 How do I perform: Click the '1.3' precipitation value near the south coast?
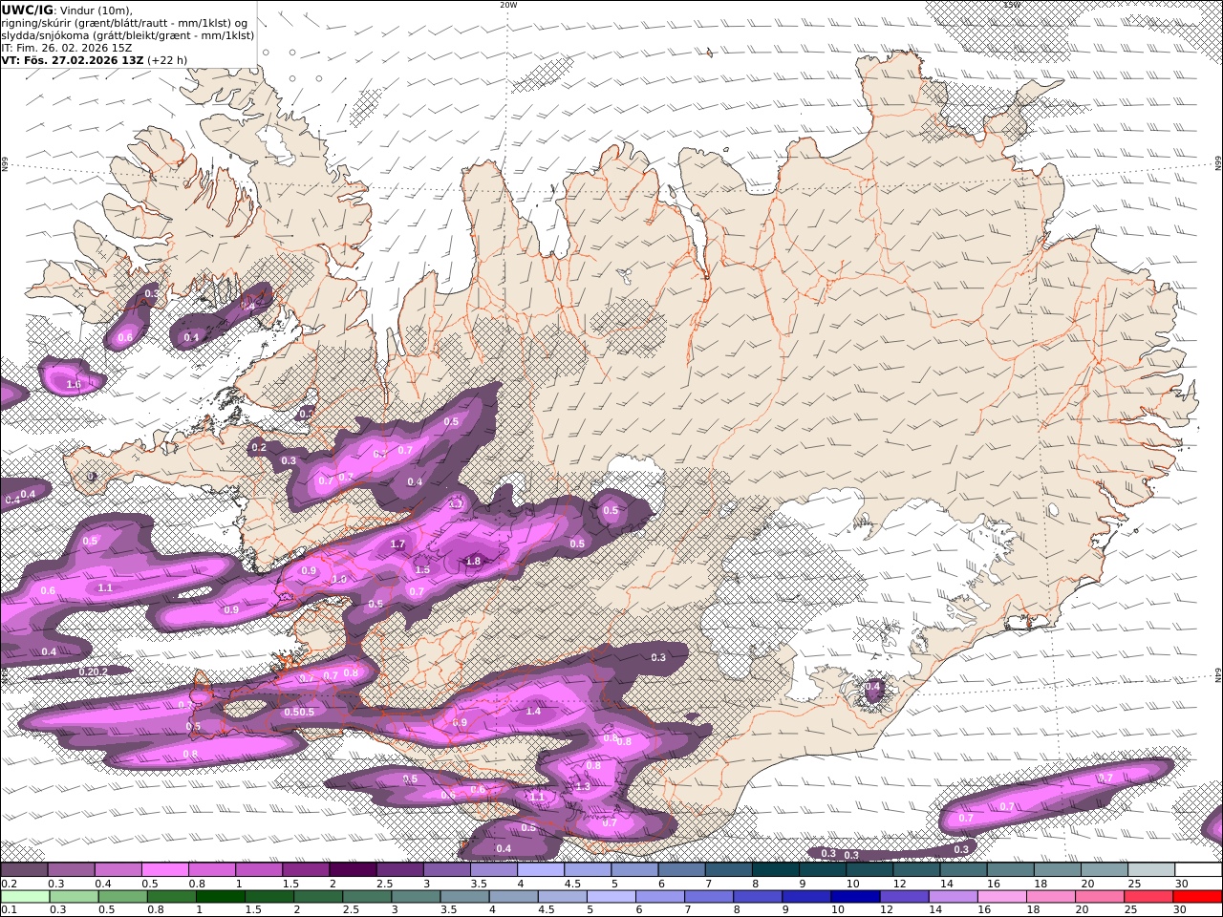(583, 786)
